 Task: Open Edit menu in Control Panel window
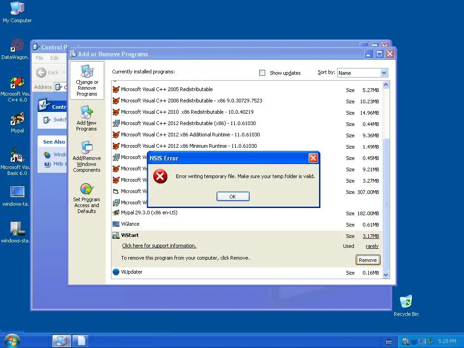54,58
